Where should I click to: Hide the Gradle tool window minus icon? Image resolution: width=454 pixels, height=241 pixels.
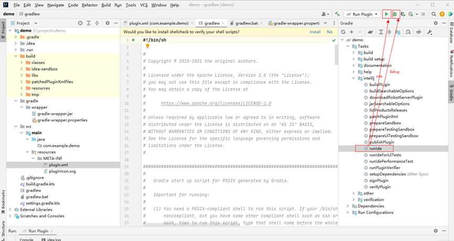click(x=444, y=23)
